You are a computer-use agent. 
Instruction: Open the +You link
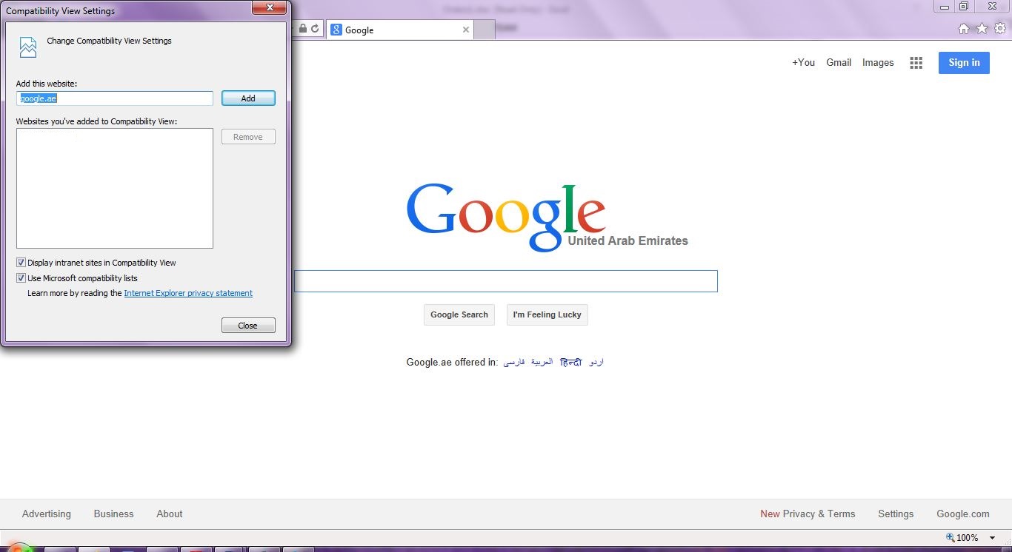pos(803,63)
